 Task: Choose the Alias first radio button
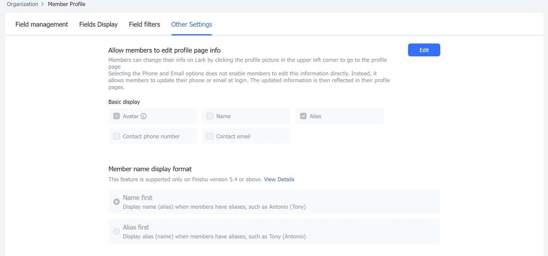(x=116, y=232)
